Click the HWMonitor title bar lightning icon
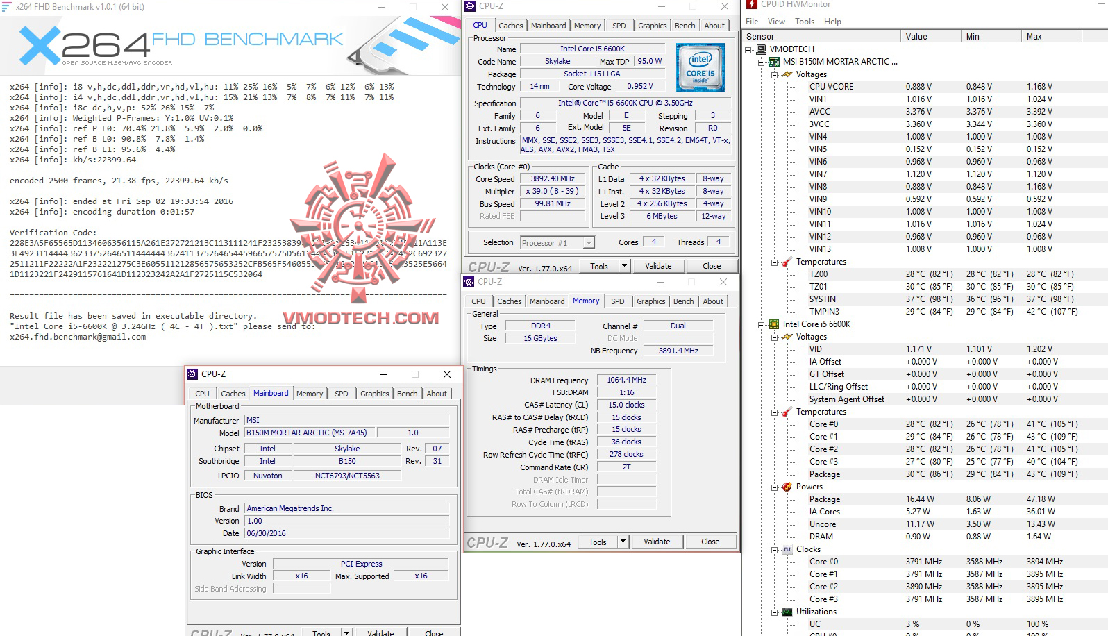 click(x=752, y=4)
